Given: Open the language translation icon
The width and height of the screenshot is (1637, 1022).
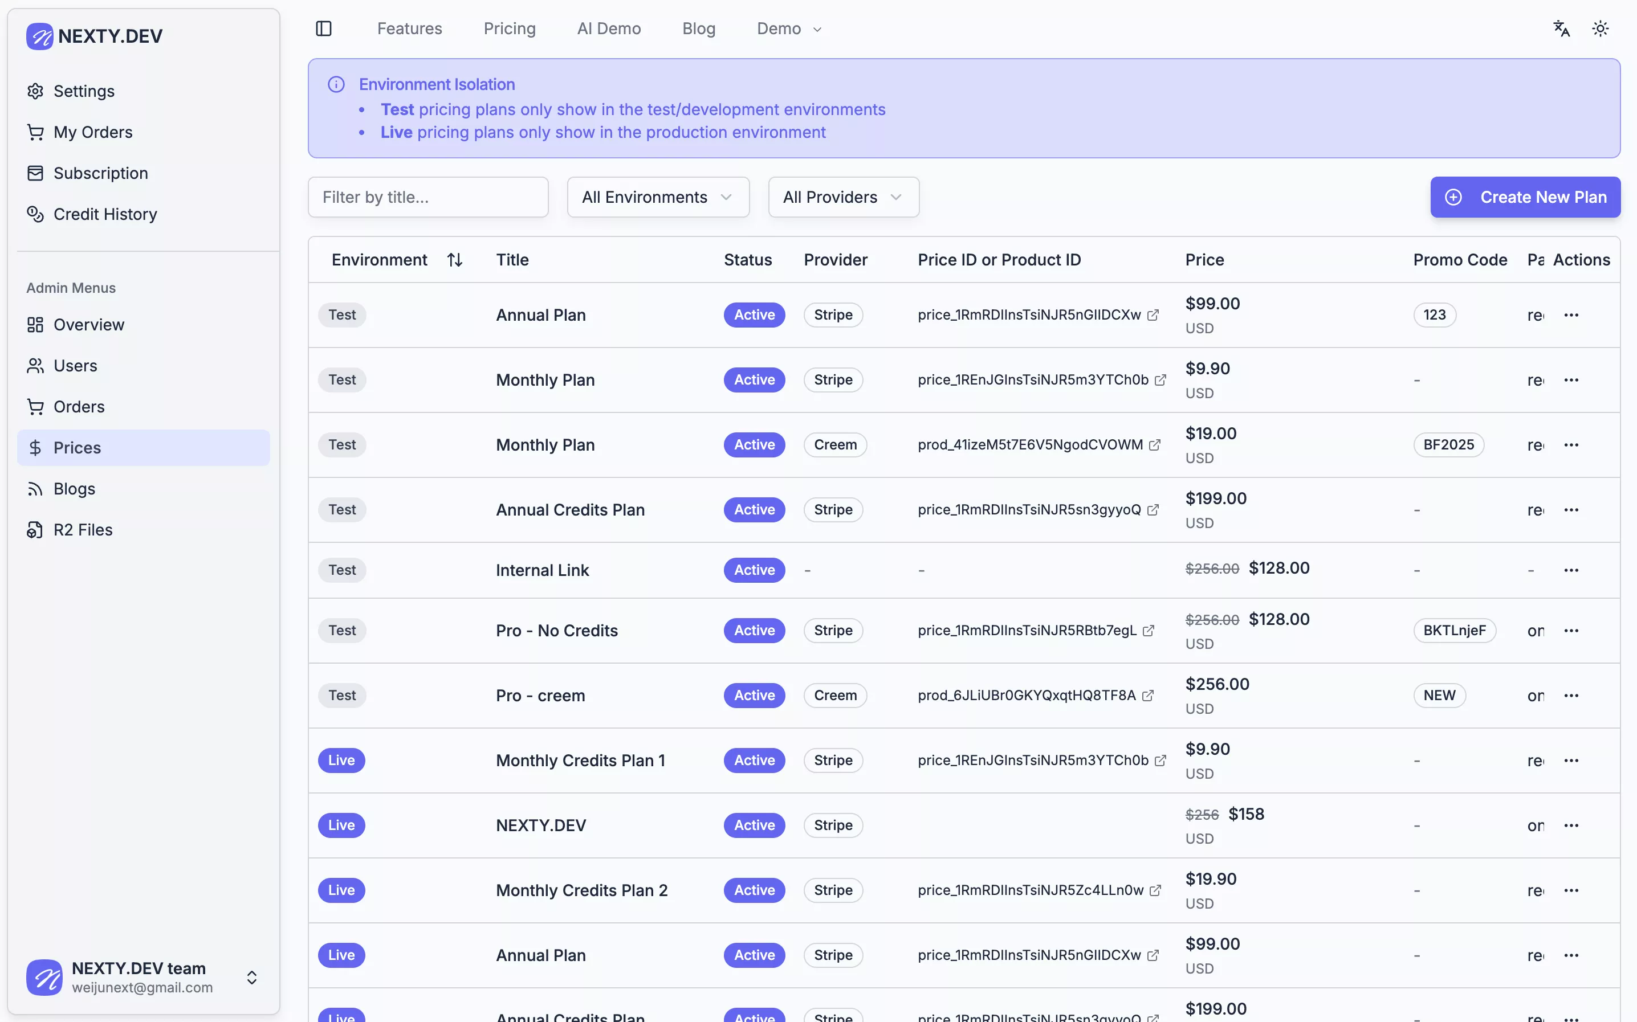Looking at the screenshot, I should [x=1561, y=28].
